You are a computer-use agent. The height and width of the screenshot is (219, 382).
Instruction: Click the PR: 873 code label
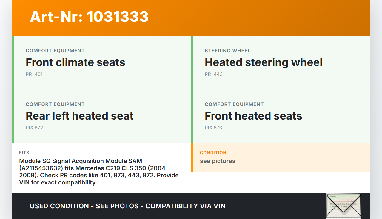click(x=213, y=128)
